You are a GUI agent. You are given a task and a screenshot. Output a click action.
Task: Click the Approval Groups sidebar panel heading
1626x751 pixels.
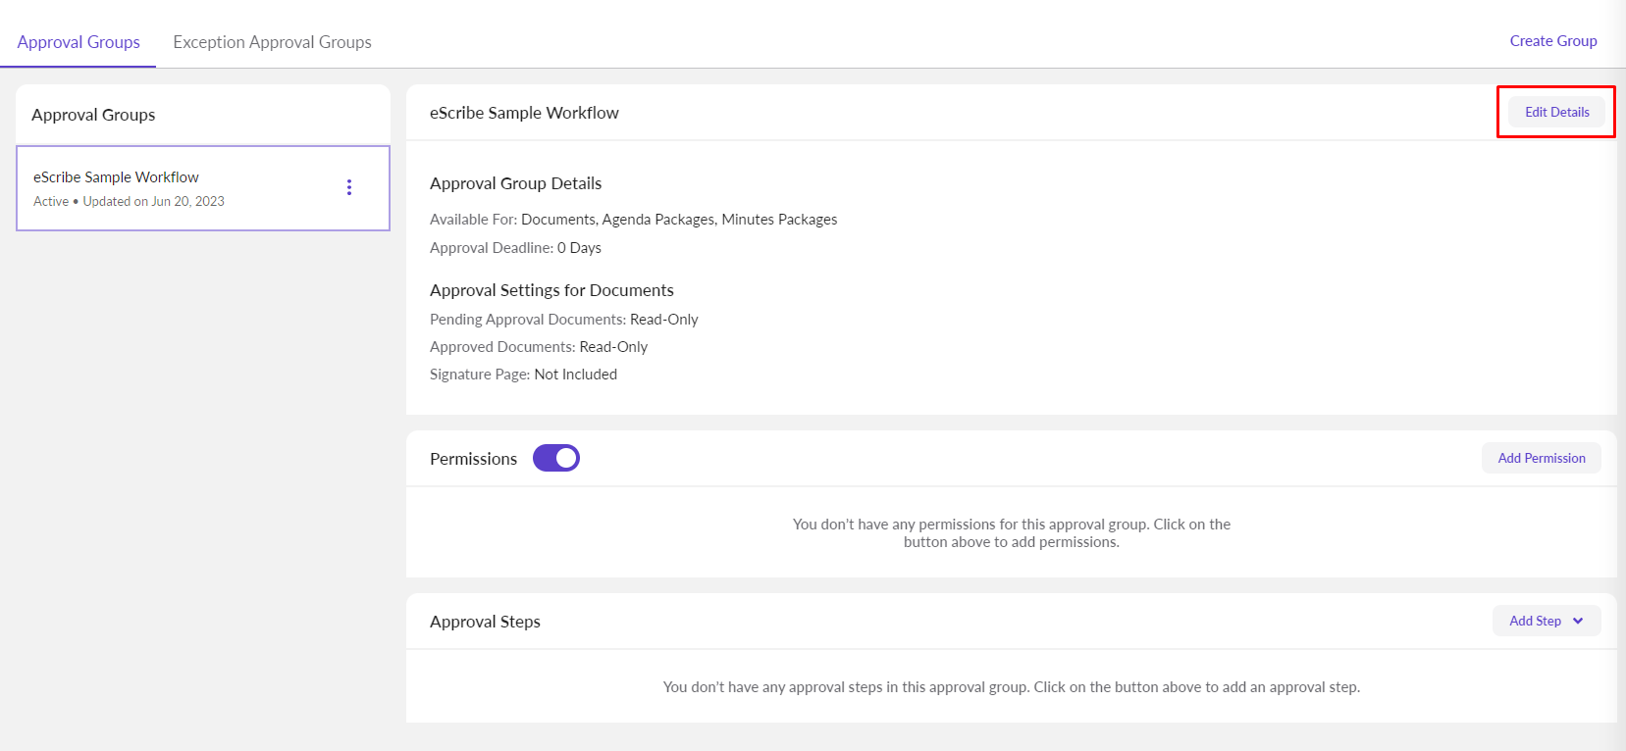pyautogui.click(x=93, y=115)
